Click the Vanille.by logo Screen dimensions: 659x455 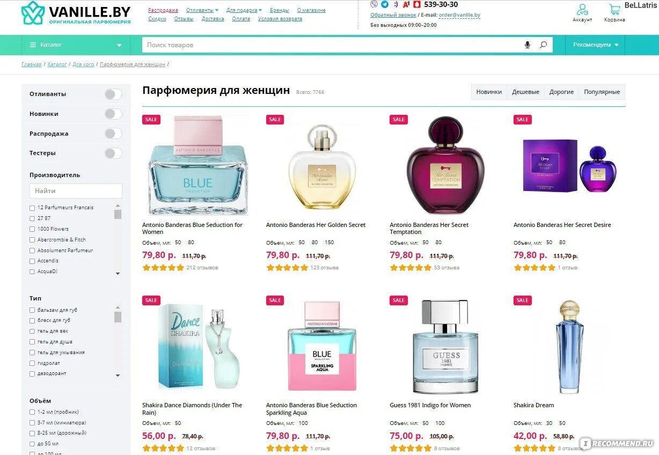click(x=76, y=13)
